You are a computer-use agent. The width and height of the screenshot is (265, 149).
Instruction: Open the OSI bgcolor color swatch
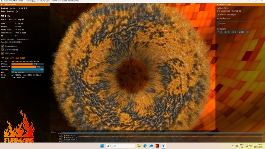(x=247, y=32)
